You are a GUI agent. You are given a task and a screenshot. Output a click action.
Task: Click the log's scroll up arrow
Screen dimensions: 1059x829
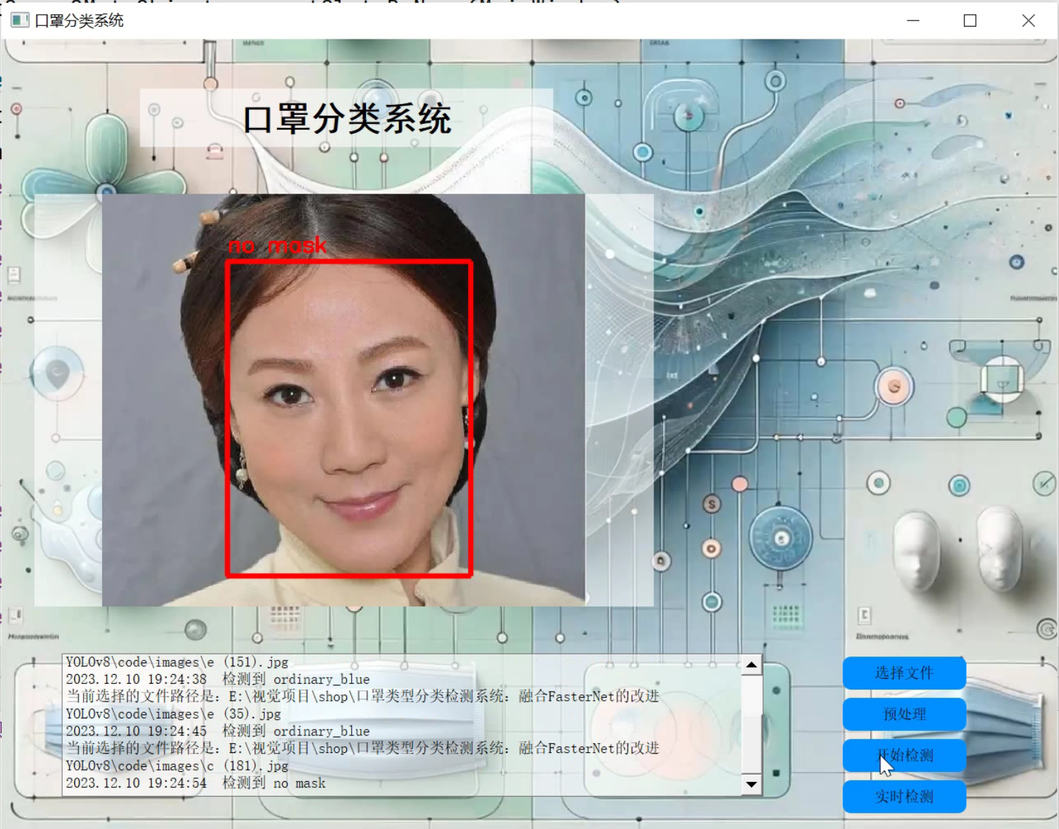pos(752,665)
